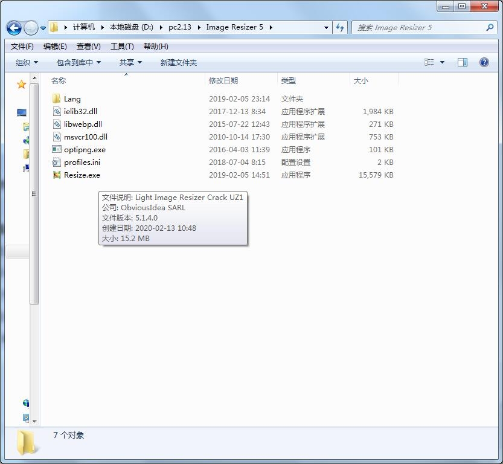Maximize the Explorer window
Viewport: 503px width, 464px height.
click(462, 7)
